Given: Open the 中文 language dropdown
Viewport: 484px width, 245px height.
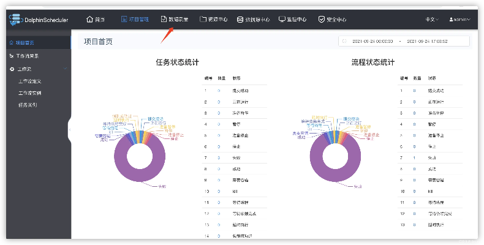Looking at the screenshot, I should pyautogui.click(x=433, y=20).
